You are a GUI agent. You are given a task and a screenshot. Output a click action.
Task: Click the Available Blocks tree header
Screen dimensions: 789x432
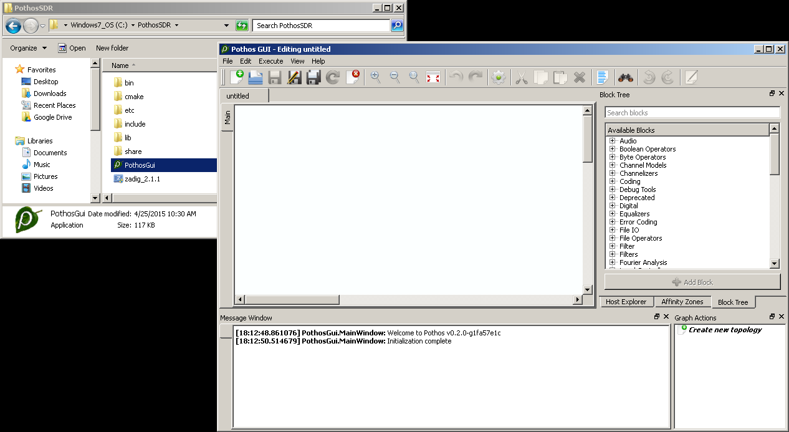687,130
